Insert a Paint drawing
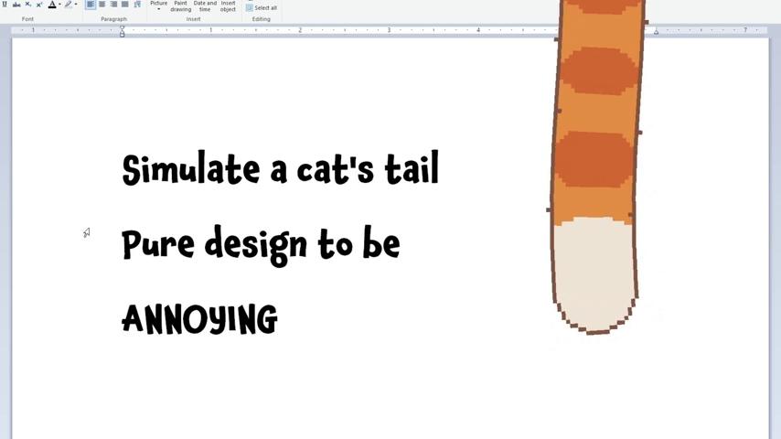The height and width of the screenshot is (439, 781). coord(181,5)
